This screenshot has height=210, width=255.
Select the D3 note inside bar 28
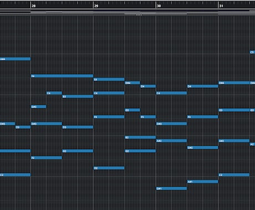click(x=78, y=127)
